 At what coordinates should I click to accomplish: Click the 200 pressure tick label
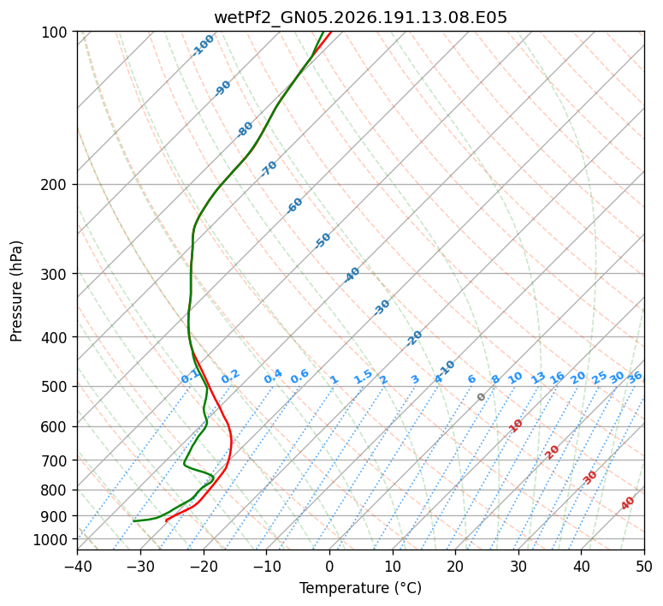(56, 185)
